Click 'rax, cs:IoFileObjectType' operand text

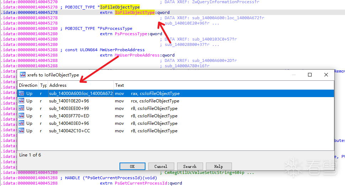click(155, 93)
